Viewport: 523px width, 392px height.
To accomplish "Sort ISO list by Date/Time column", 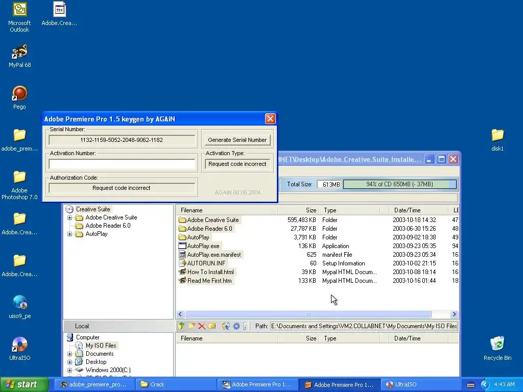I will 419,210.
